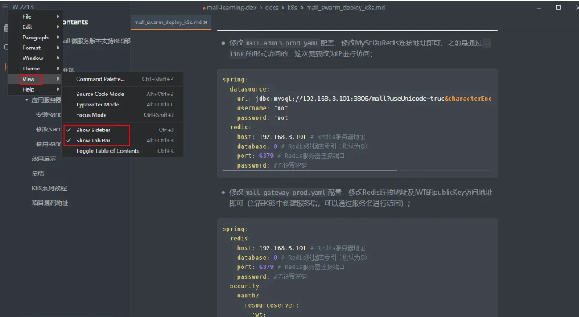Expand the Help submenu arrow
Image resolution: width=579 pixels, height=317 pixels.
(x=58, y=89)
